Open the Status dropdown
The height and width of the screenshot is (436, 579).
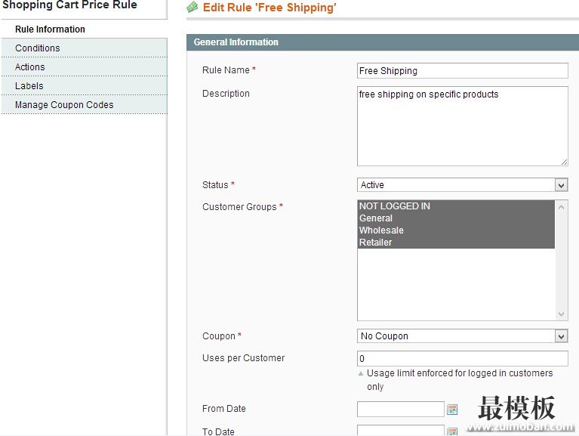462,185
